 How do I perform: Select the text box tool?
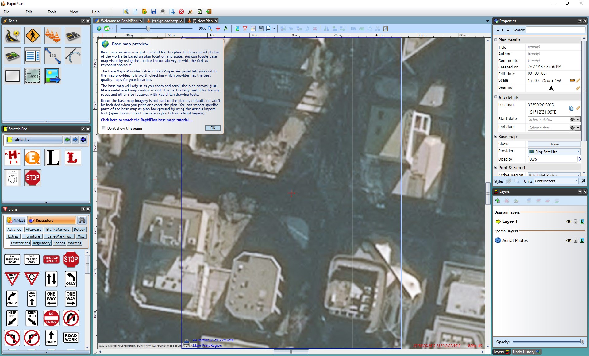pyautogui.click(x=33, y=76)
